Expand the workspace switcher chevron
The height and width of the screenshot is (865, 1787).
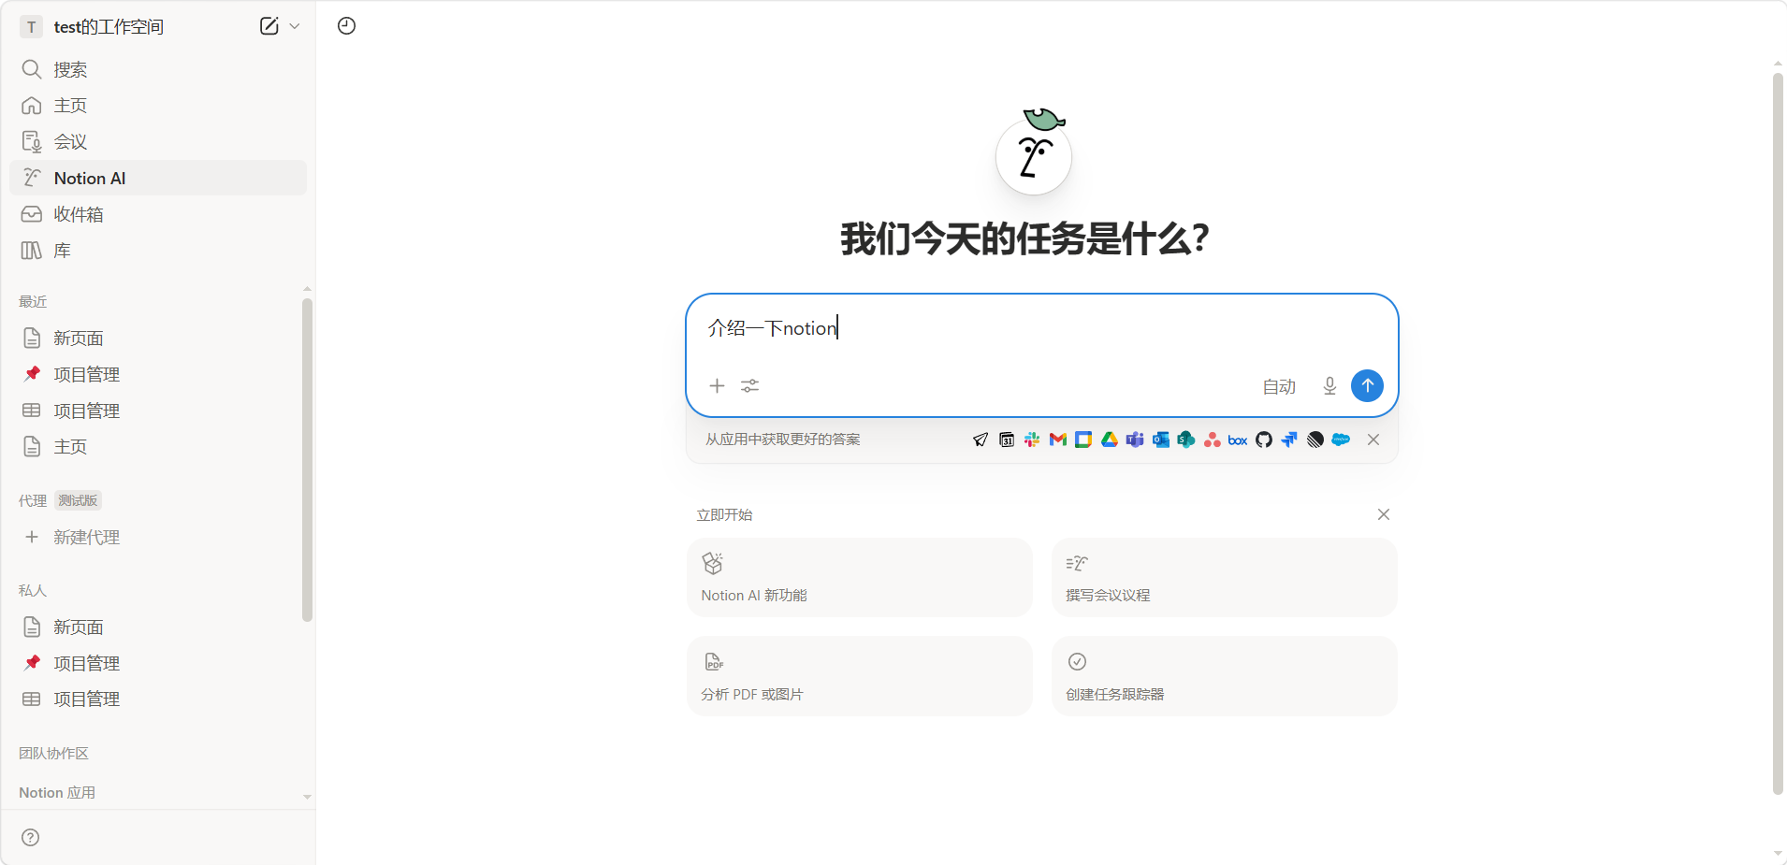(x=295, y=26)
